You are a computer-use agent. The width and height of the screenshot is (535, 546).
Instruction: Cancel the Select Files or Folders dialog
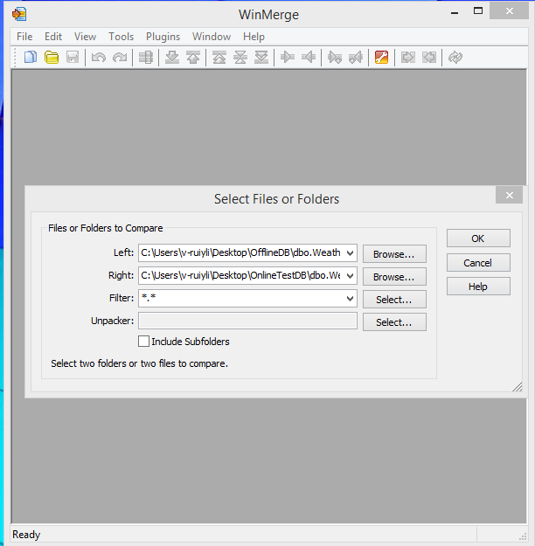477,263
